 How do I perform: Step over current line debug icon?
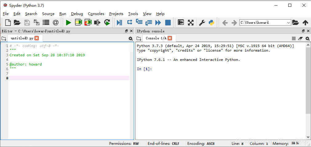pyautogui.click(x=130, y=22)
